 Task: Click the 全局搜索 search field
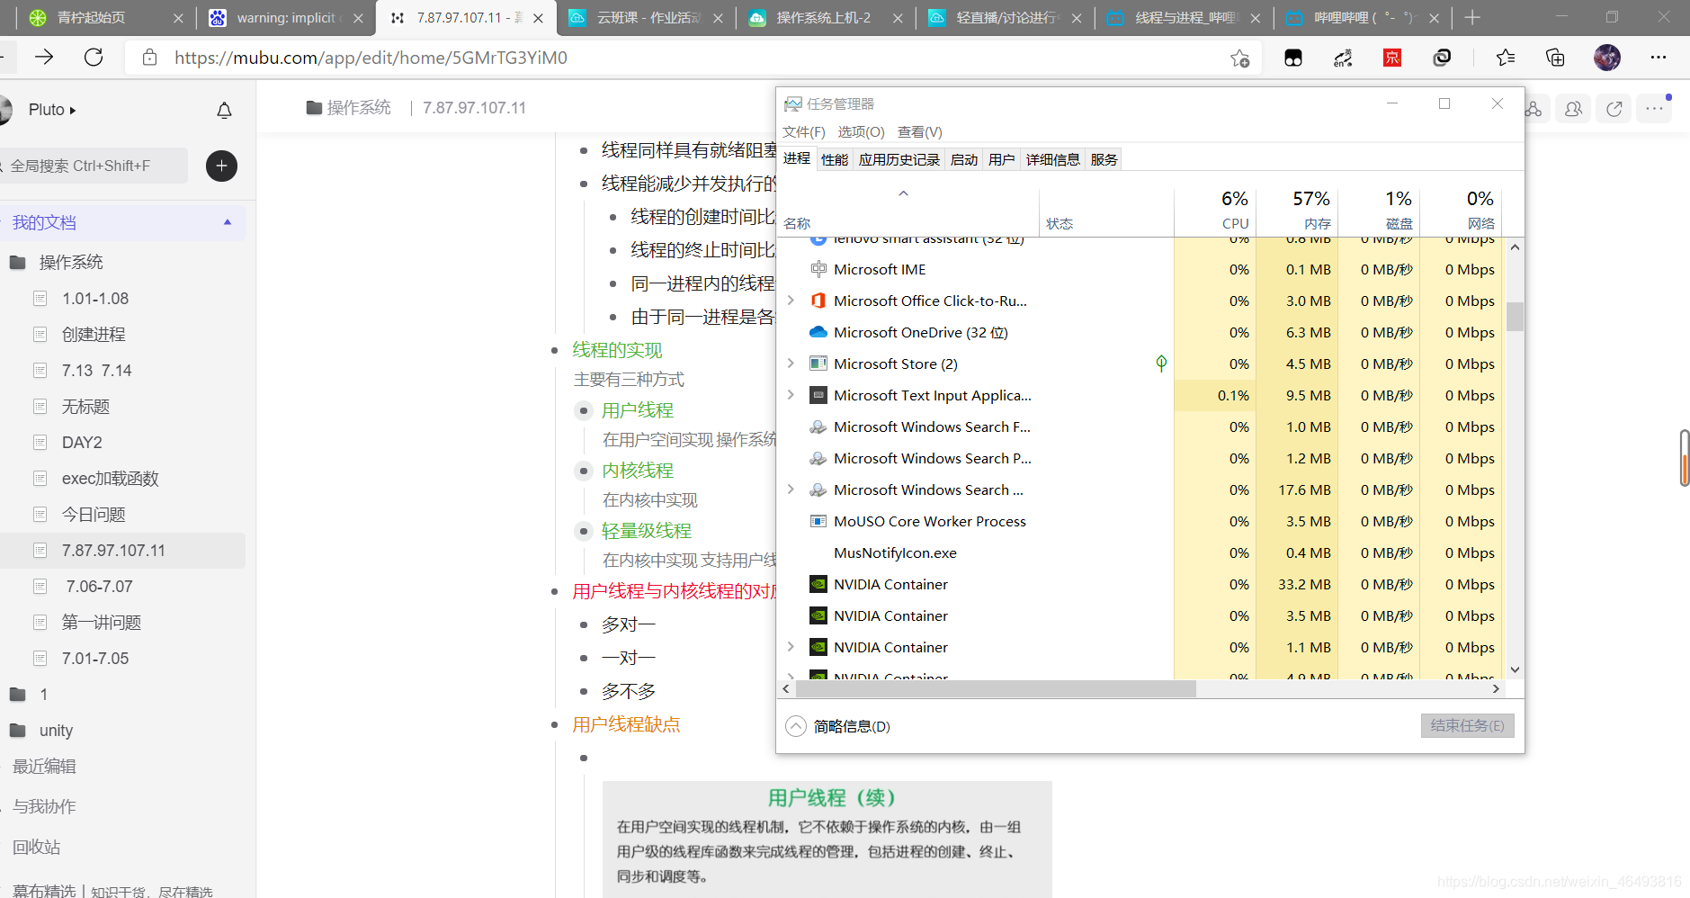(94, 166)
